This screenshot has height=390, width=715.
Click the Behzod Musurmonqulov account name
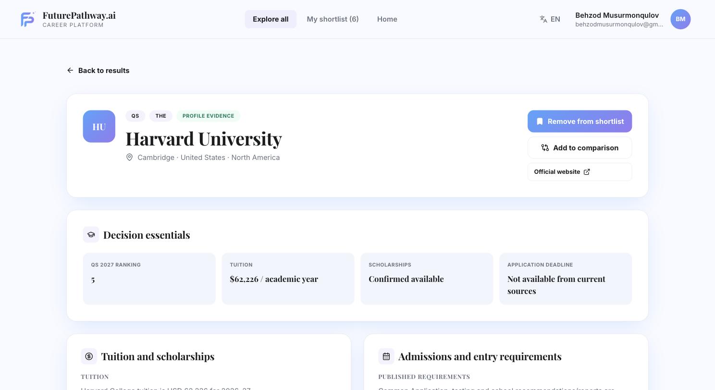tap(617, 15)
